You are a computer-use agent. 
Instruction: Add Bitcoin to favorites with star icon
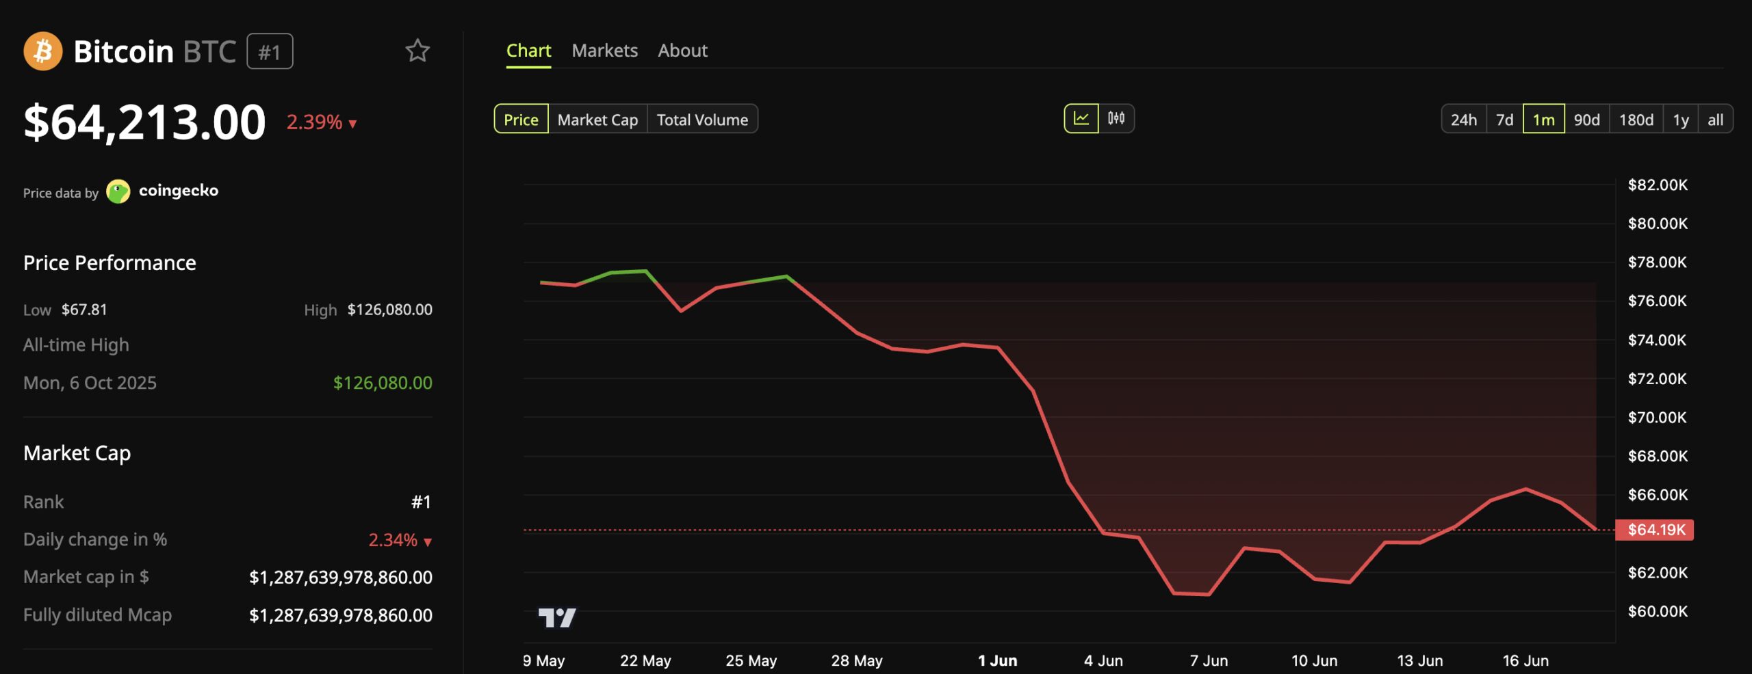tap(417, 51)
